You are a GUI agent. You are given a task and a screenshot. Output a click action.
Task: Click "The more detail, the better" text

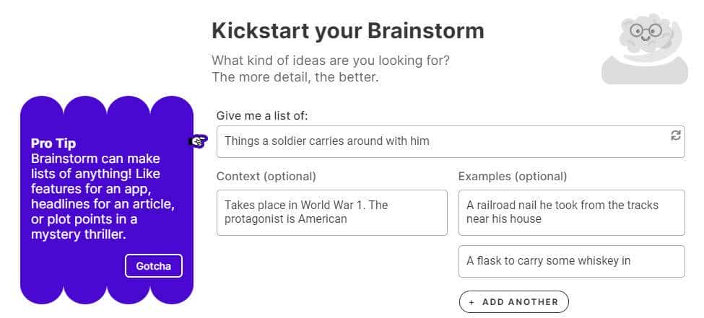point(296,77)
